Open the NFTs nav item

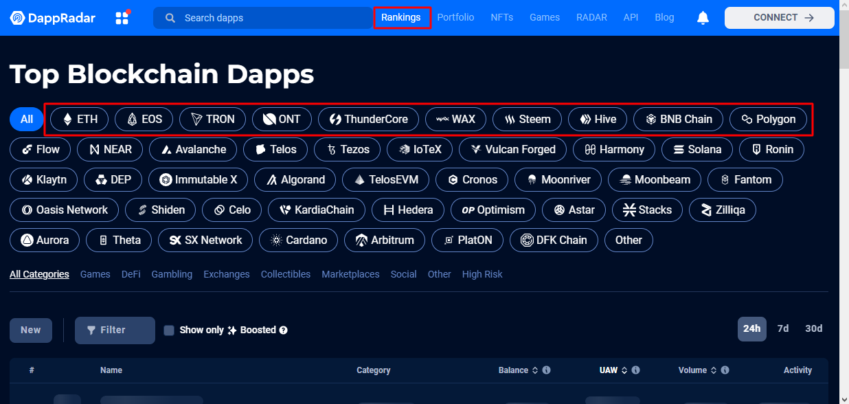(502, 17)
